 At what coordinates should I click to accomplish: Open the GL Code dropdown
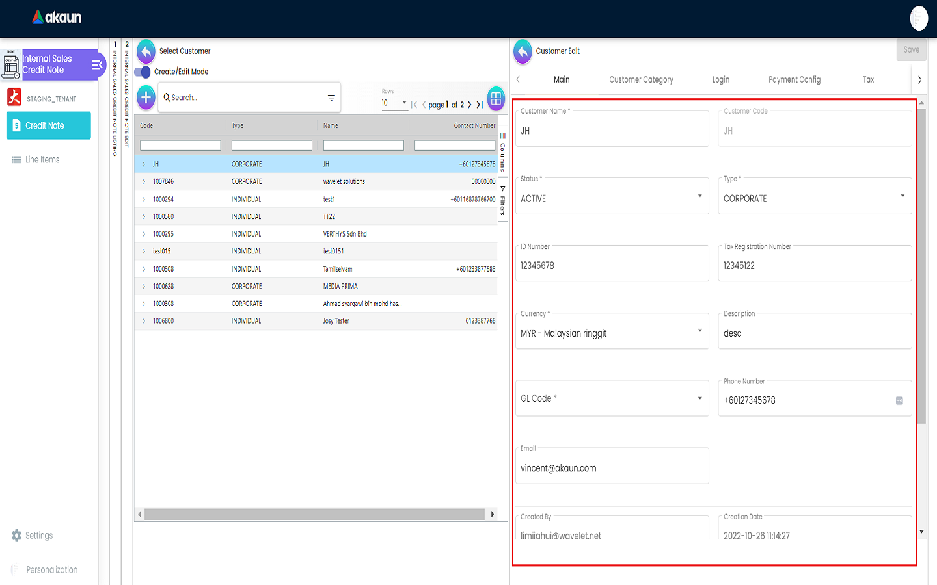(612, 398)
